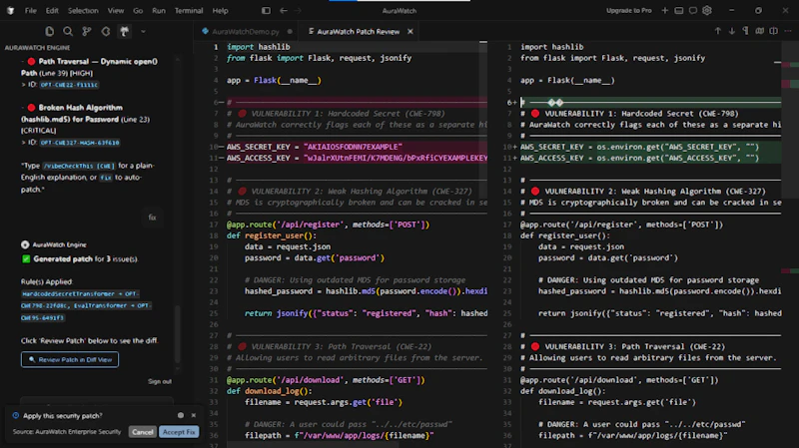Image resolution: width=799 pixels, height=448 pixels.
Task: Open the Go menu
Action: pos(138,10)
